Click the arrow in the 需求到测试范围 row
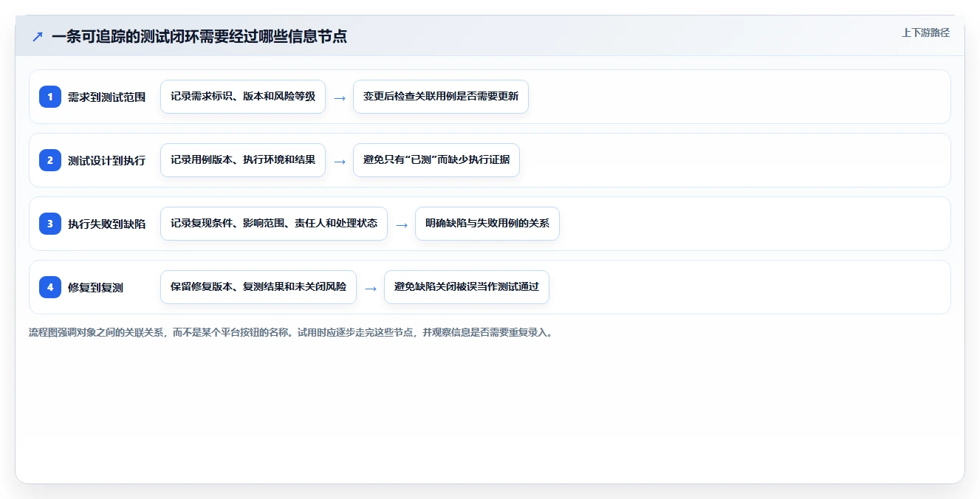 [340, 97]
